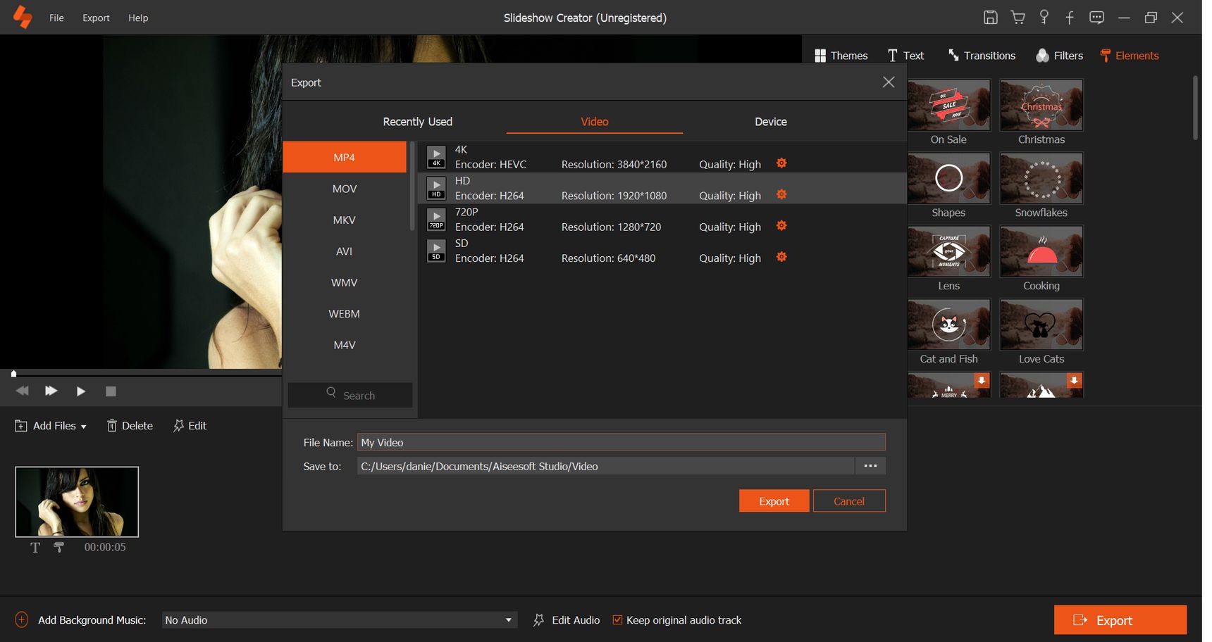1212x642 pixels.
Task: Select the AVI format
Action: coord(345,251)
